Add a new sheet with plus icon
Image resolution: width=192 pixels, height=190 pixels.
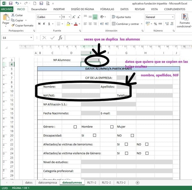(138, 183)
